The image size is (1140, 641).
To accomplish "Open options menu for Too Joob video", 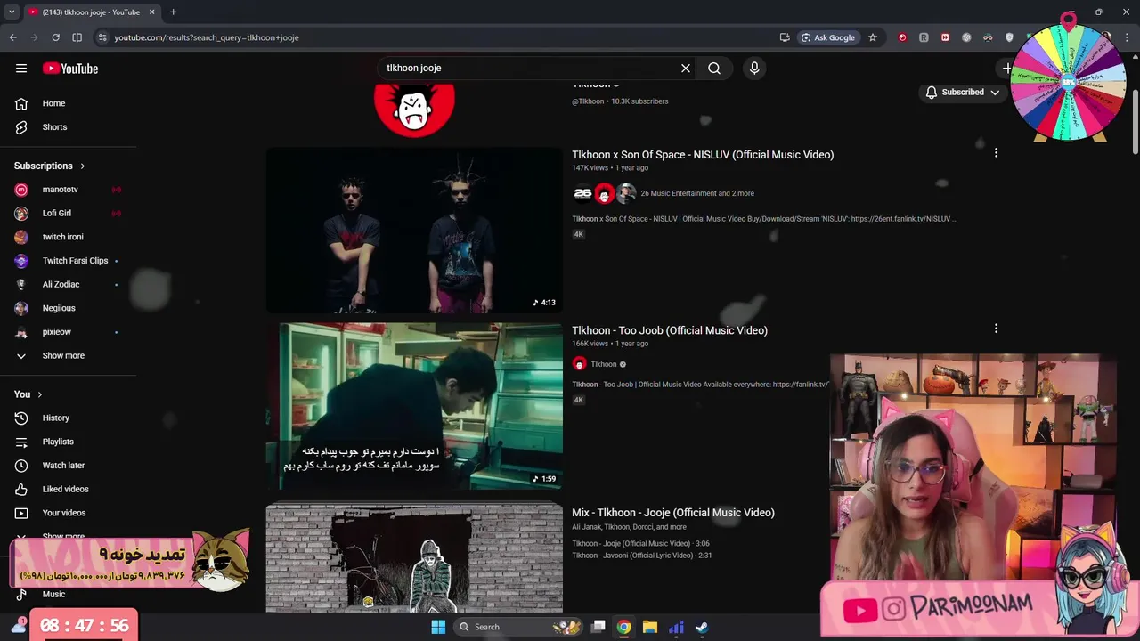I will 996,329.
